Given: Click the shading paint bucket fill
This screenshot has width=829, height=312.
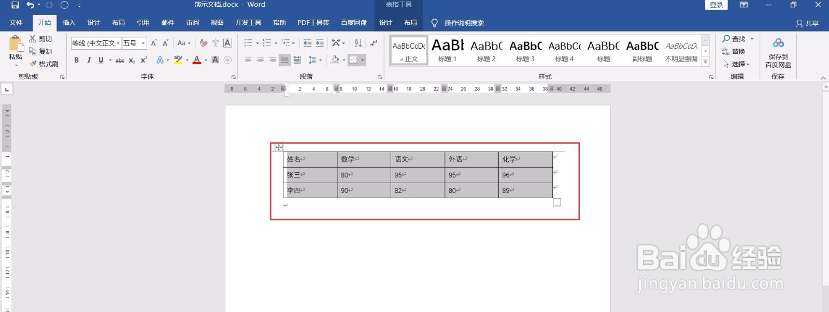Looking at the screenshot, I should click(x=335, y=60).
